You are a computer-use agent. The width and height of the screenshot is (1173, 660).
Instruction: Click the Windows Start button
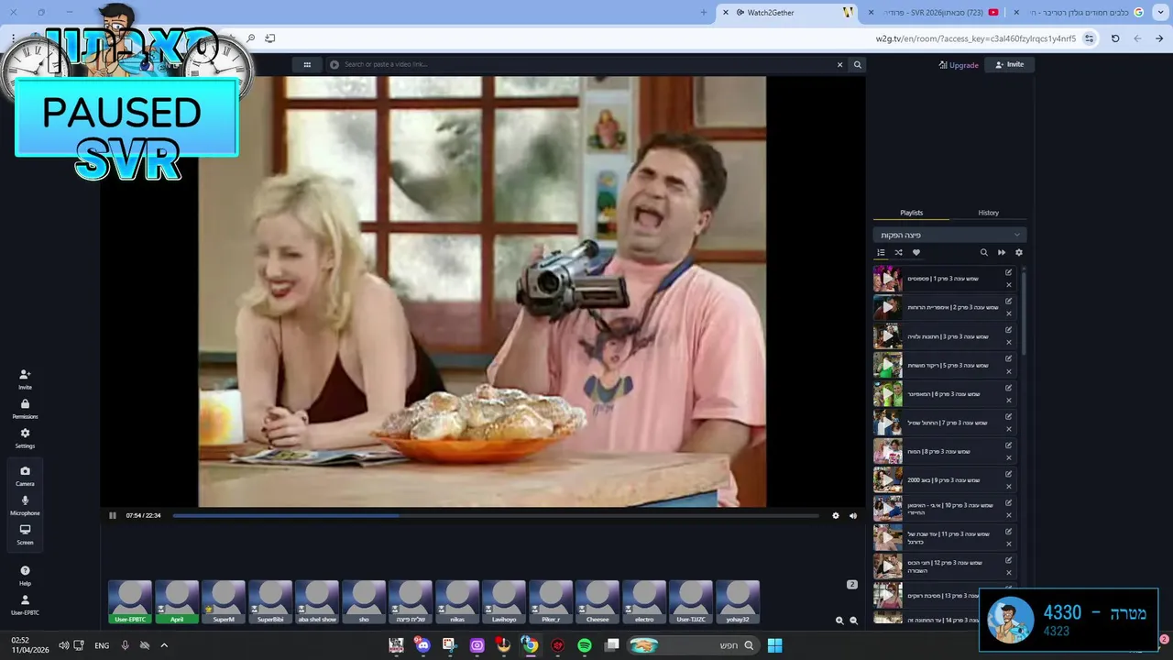pyautogui.click(x=774, y=645)
